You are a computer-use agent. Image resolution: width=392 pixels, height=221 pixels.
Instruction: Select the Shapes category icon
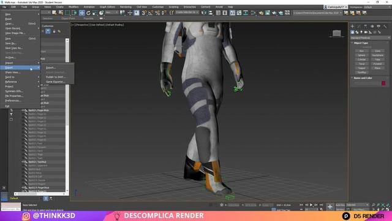[x=356, y=32]
